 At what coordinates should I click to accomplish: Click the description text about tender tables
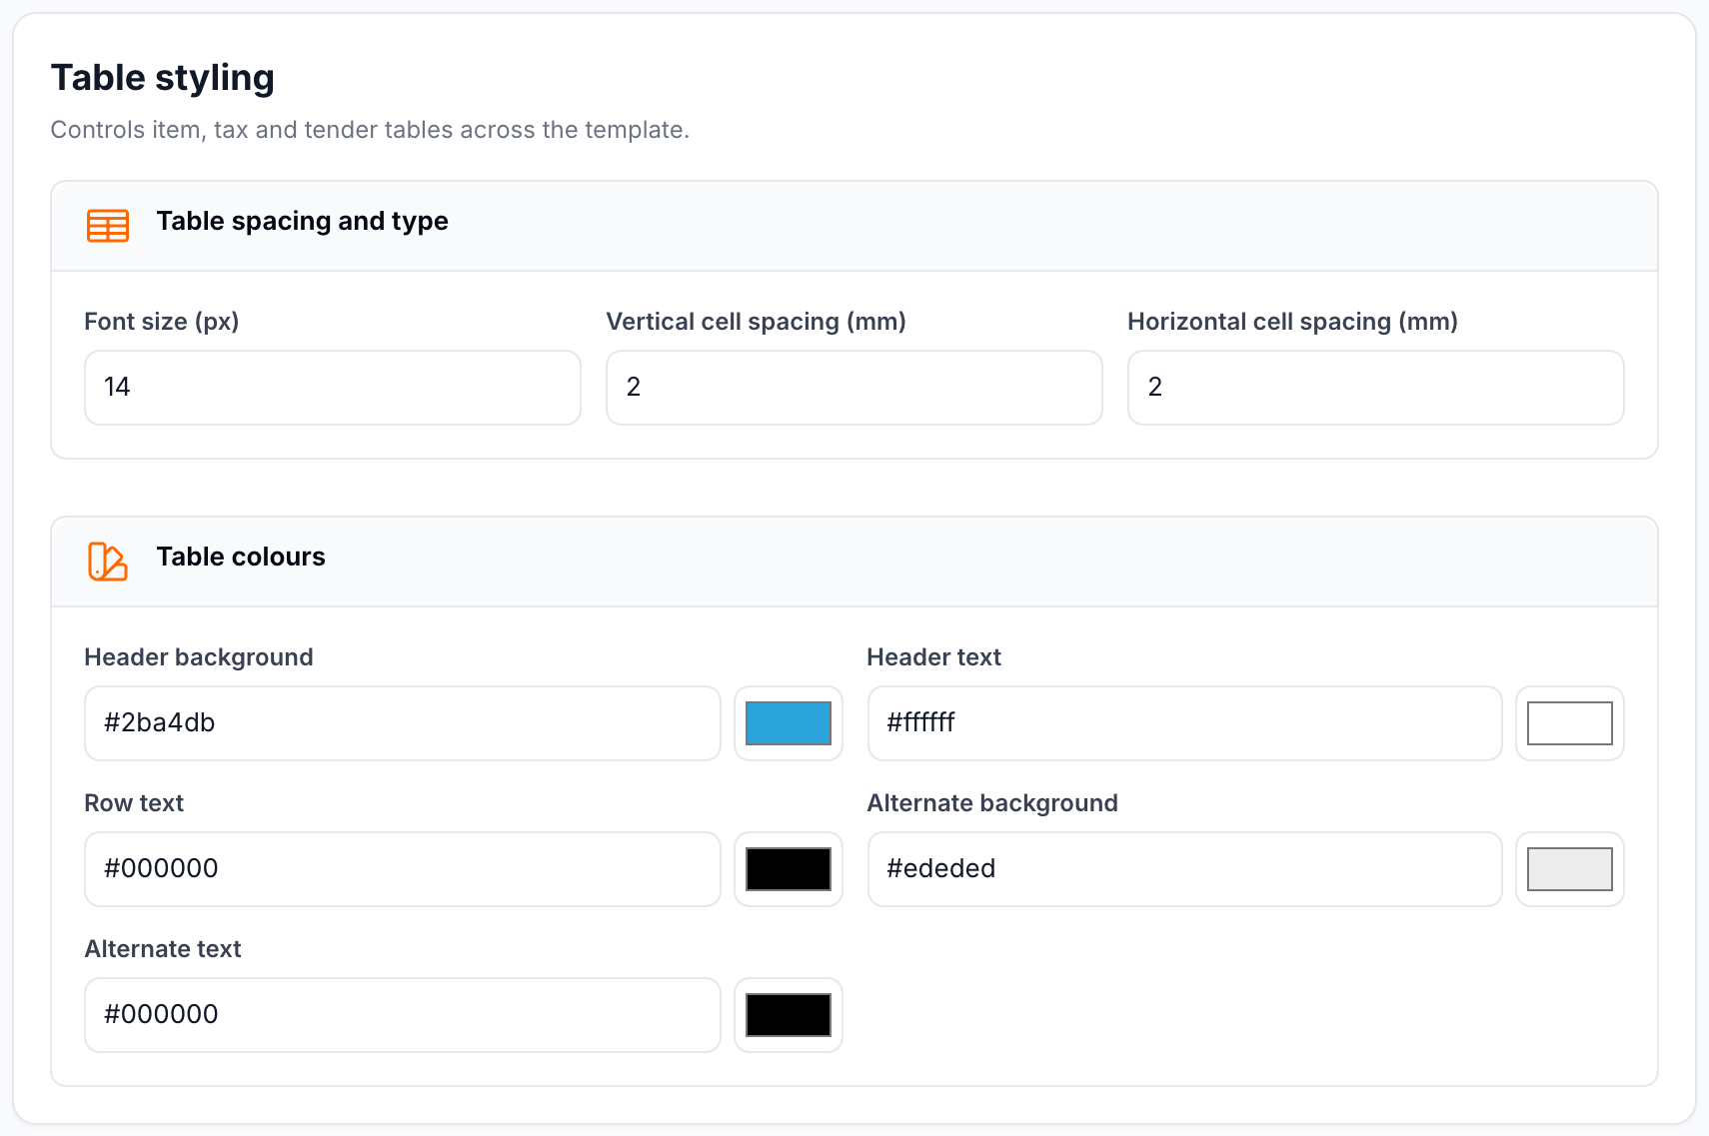pos(371,130)
